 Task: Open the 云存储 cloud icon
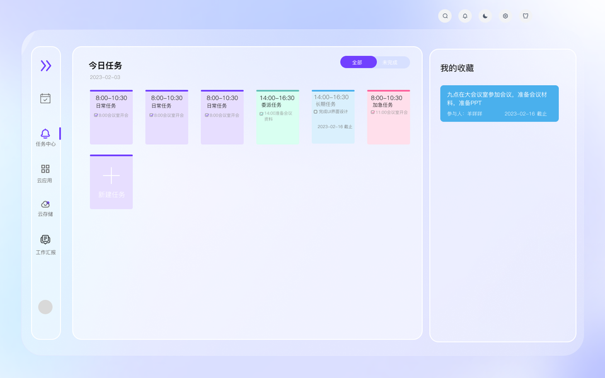tap(45, 204)
